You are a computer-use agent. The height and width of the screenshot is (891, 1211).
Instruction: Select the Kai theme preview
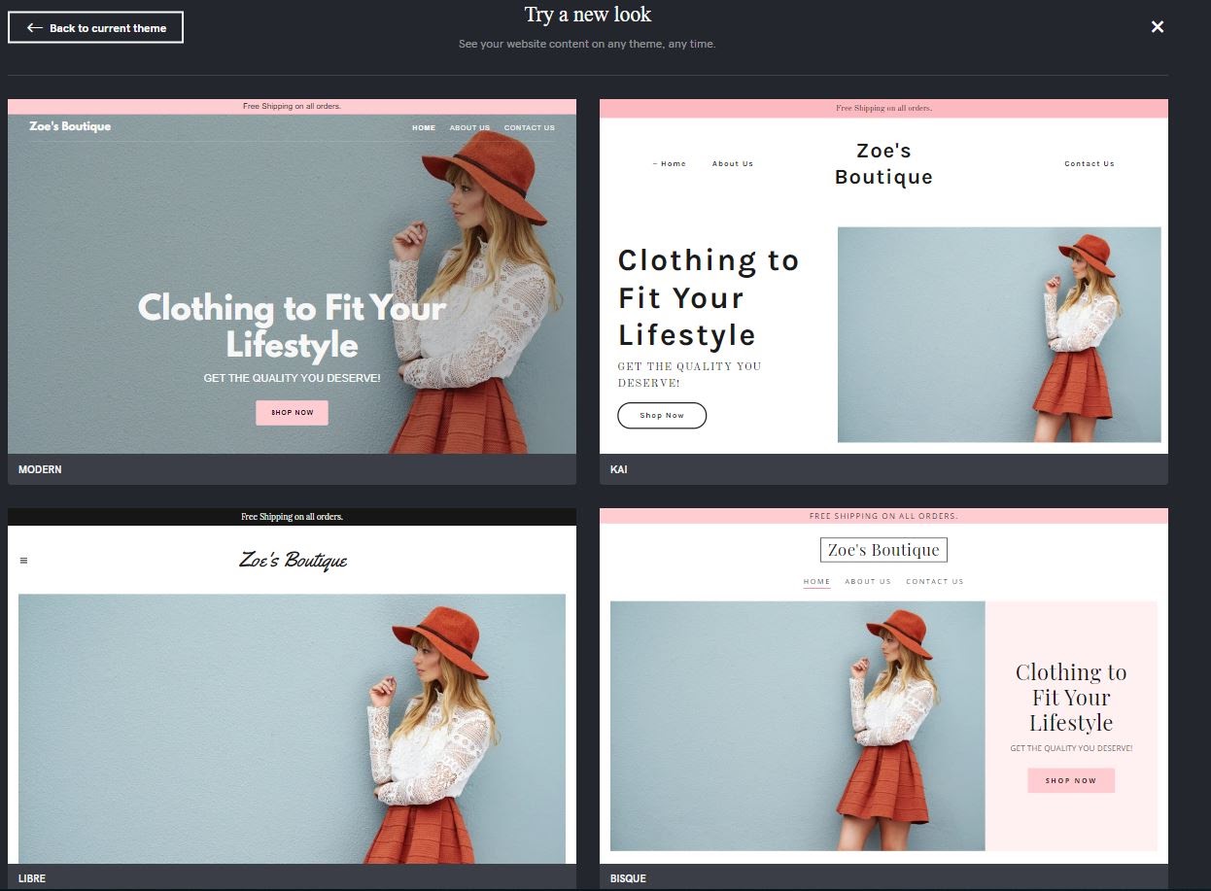pyautogui.click(x=883, y=276)
